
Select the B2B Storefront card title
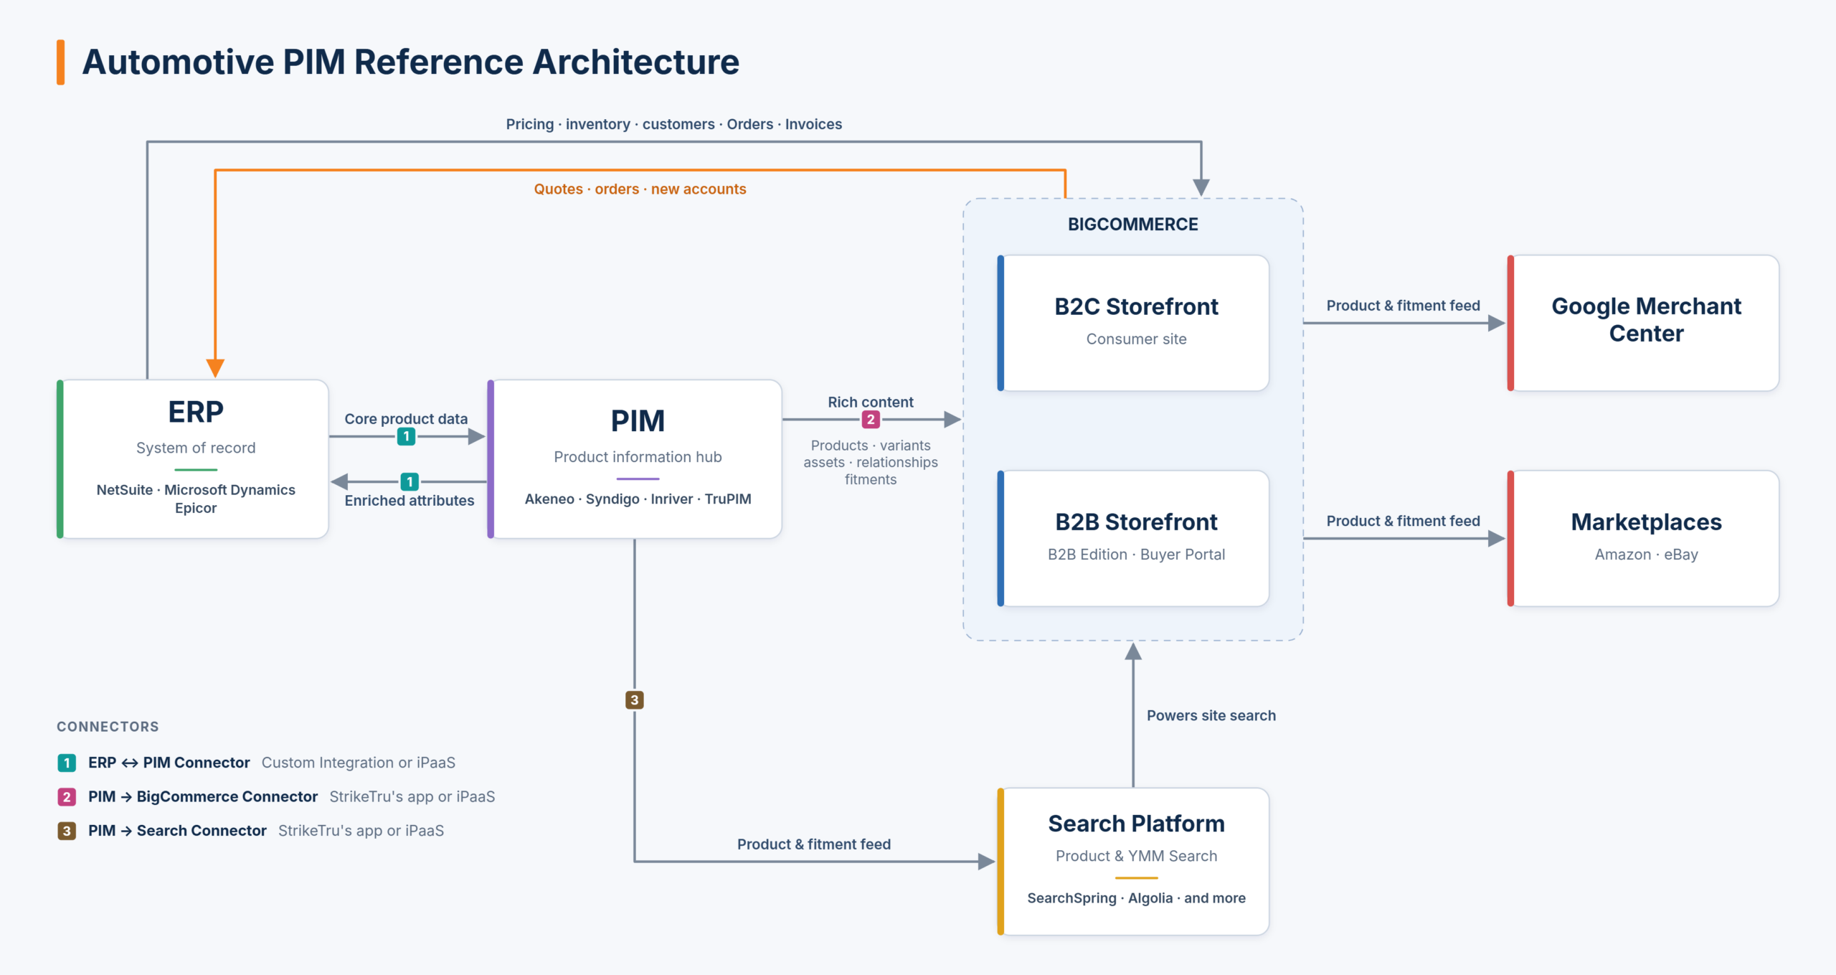pos(1136,522)
